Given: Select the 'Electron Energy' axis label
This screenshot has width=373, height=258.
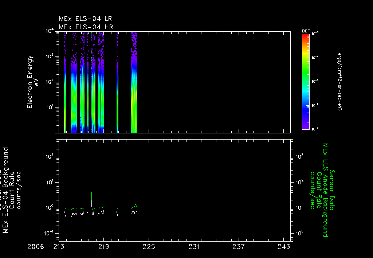Looking at the screenshot, I should pos(30,82).
